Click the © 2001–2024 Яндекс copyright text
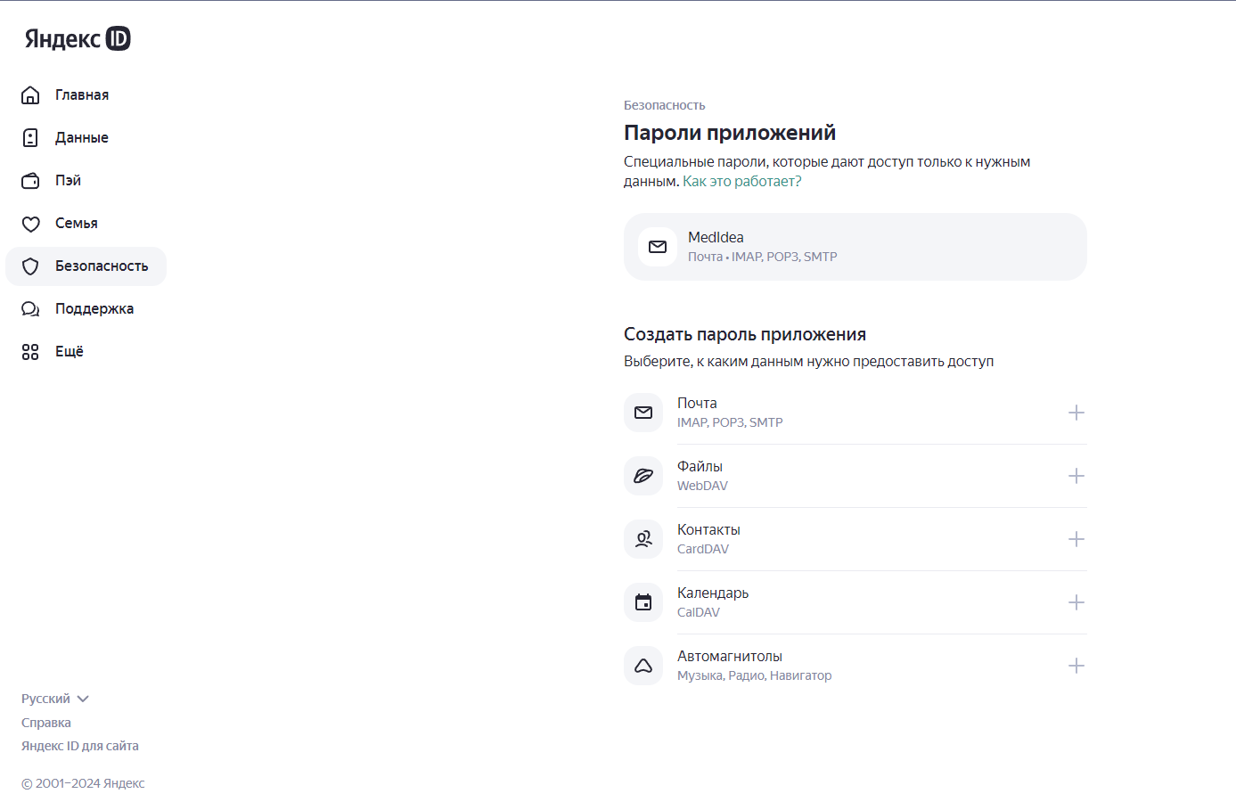 [x=83, y=783]
